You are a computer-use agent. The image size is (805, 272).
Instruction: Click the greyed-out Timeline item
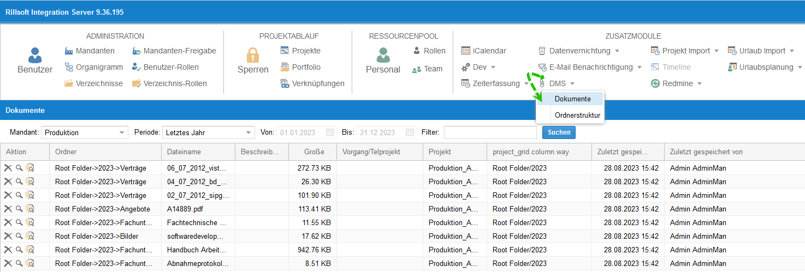click(x=671, y=67)
